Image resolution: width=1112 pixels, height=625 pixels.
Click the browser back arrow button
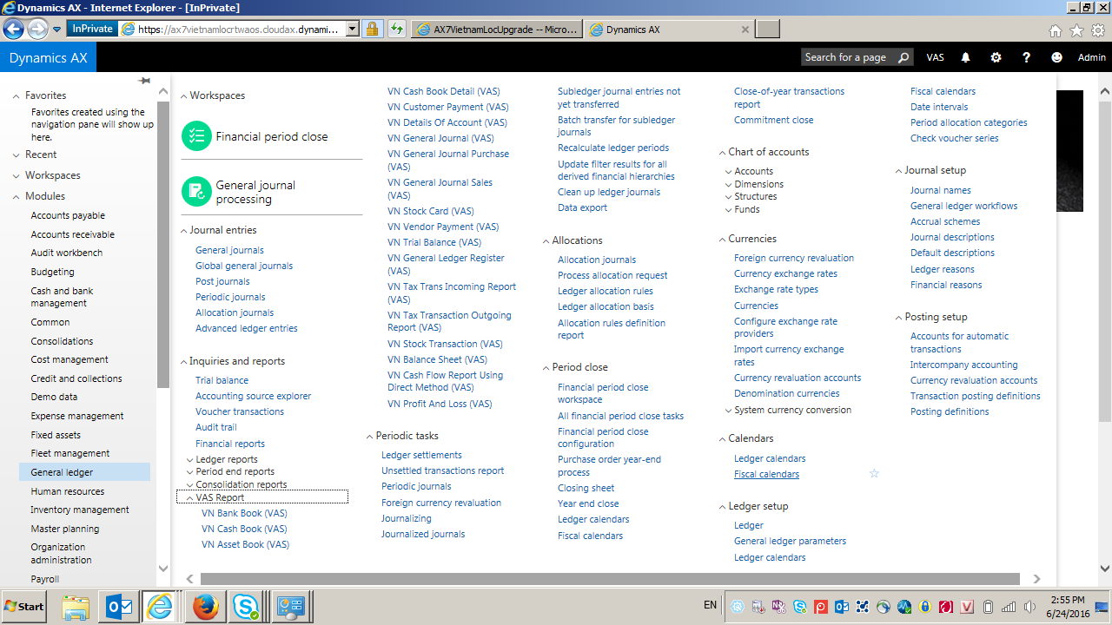13,29
